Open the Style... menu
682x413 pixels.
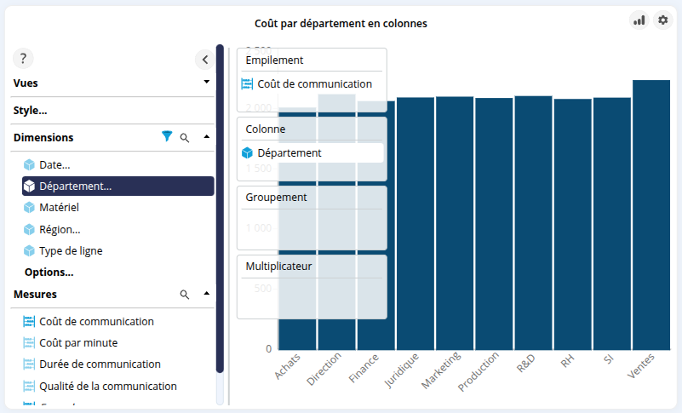pos(31,110)
